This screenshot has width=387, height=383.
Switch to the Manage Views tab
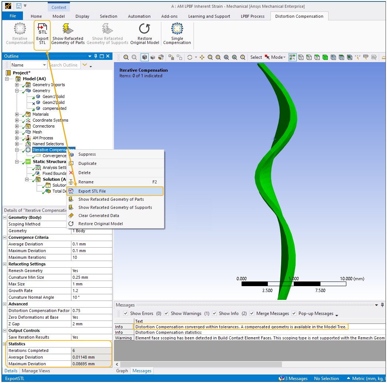click(36, 371)
